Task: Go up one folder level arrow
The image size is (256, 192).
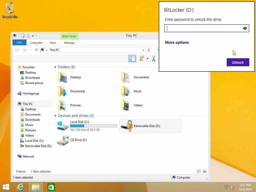Action: 36,50
